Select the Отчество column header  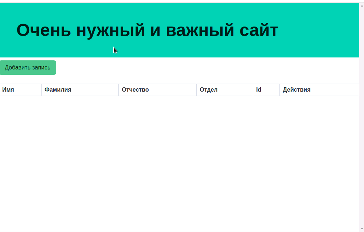(x=135, y=89)
